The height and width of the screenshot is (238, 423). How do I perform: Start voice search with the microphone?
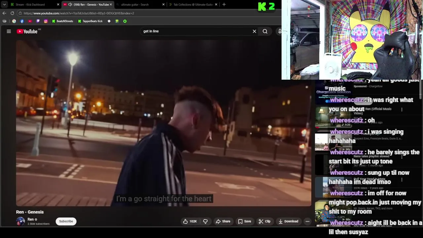pos(280,31)
